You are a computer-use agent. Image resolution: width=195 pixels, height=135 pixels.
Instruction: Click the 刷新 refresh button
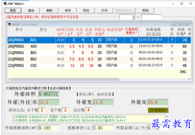coord(13,10)
